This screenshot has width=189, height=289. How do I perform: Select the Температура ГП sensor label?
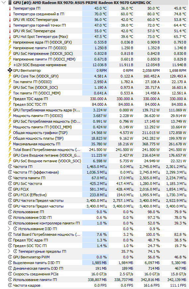pyautogui.click(x=27, y=8)
